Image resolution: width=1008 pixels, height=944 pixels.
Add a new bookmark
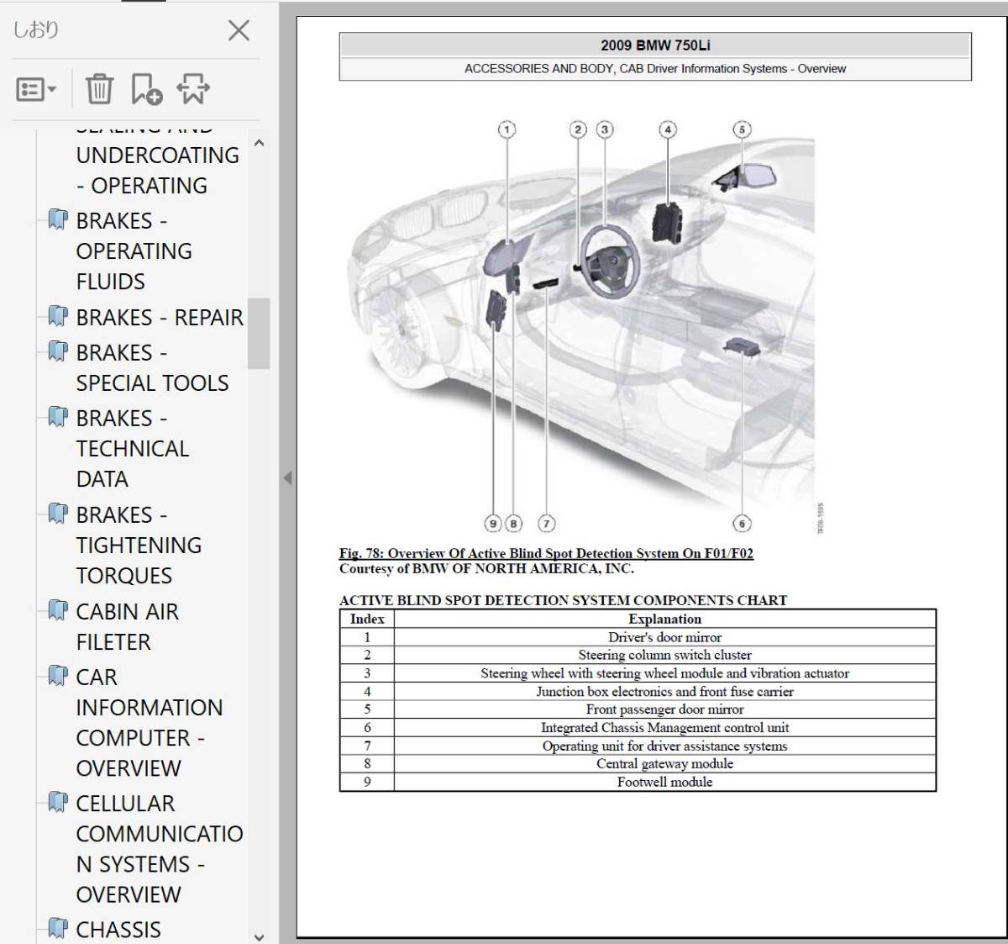pos(146,89)
